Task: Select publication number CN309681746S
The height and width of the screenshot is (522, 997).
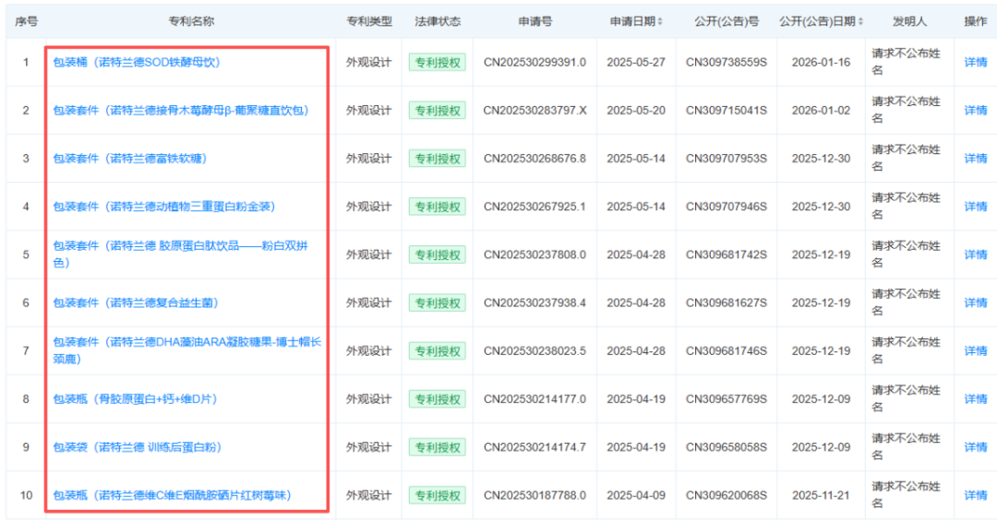Action: point(727,351)
